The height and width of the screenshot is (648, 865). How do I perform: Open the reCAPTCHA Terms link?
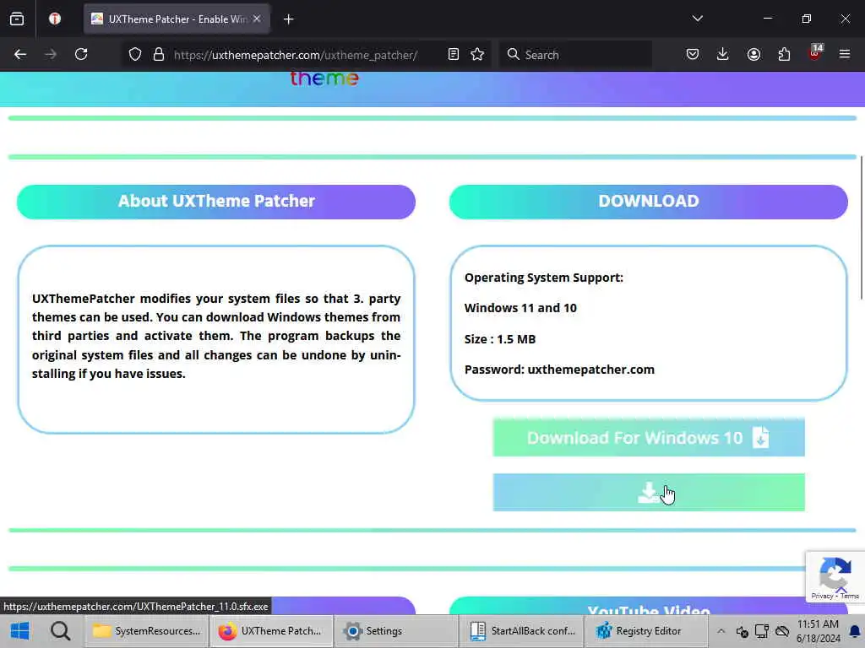point(850,597)
